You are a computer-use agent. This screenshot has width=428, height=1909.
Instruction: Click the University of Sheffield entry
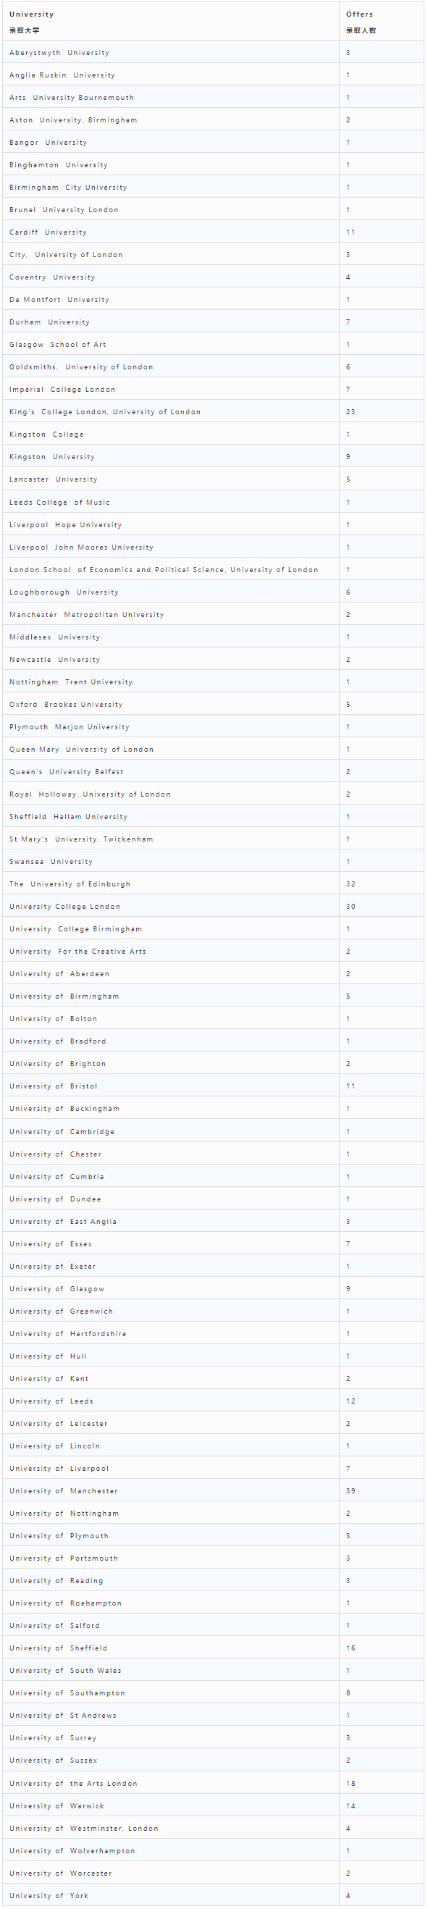point(59,1648)
